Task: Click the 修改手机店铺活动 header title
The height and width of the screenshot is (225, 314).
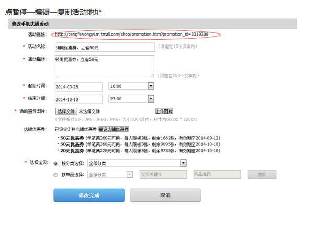Action: [30, 24]
